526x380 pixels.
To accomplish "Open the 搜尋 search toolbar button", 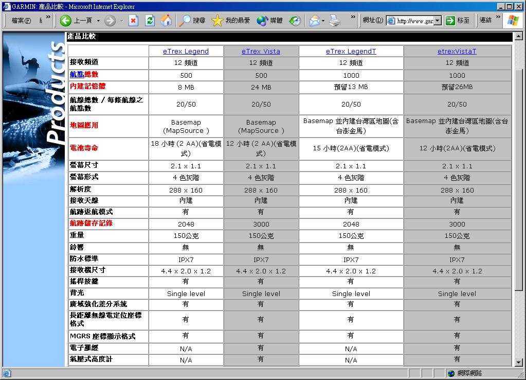I will click(192, 21).
